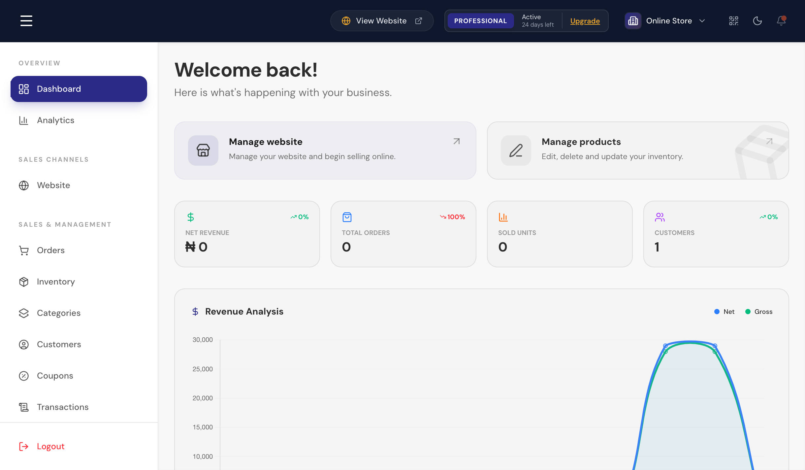Open notifications bell
805x470 pixels.
click(781, 21)
